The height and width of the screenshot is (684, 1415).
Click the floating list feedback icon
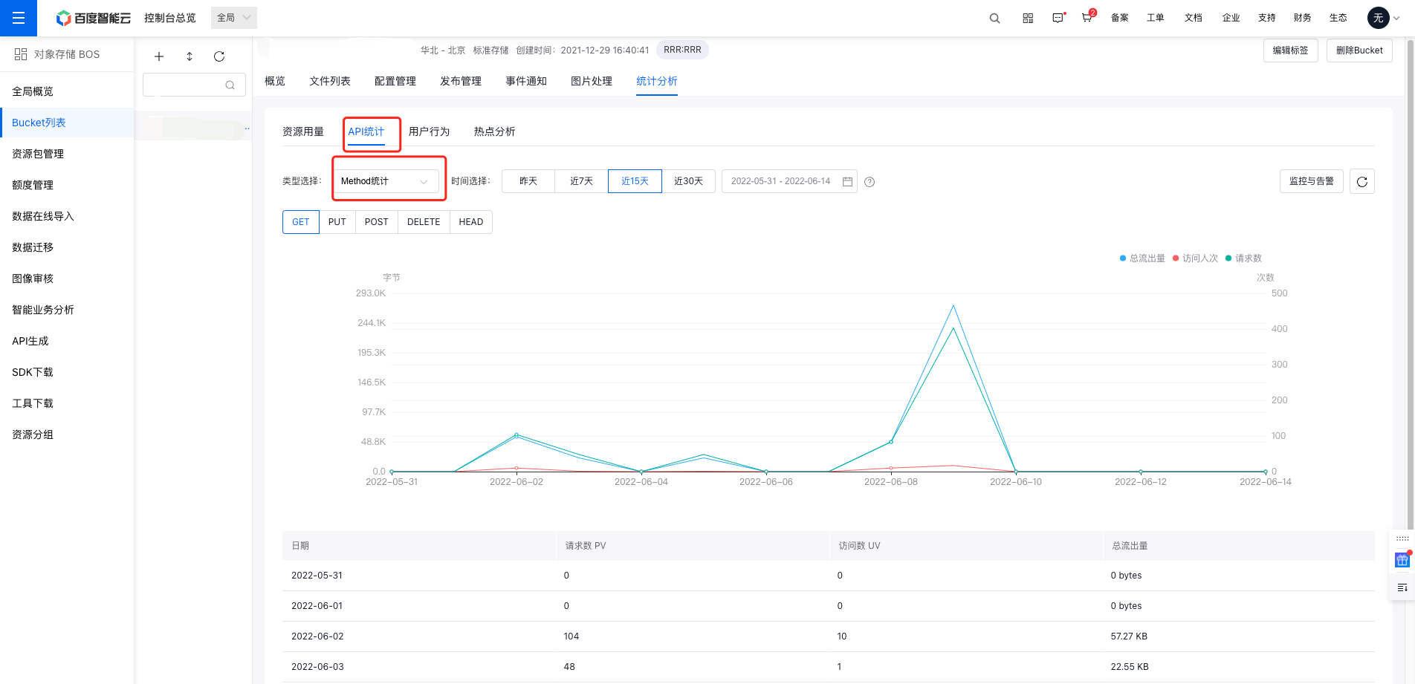(1402, 587)
